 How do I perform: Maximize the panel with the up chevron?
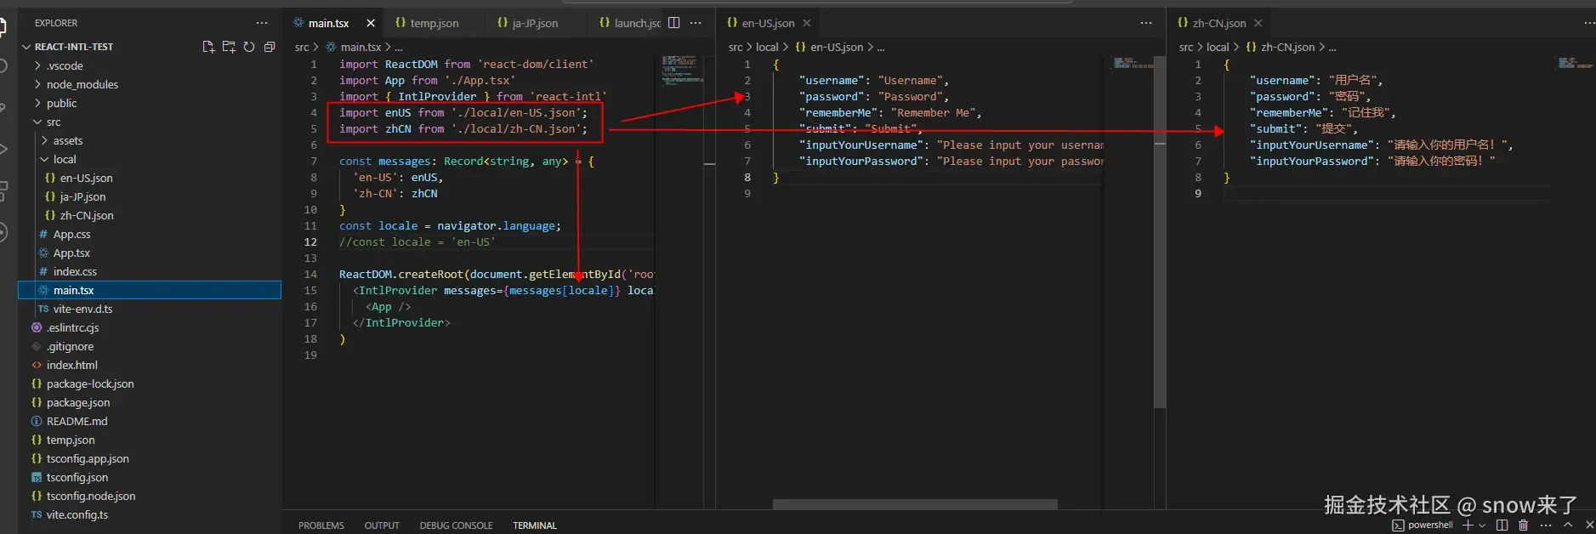tap(1568, 525)
